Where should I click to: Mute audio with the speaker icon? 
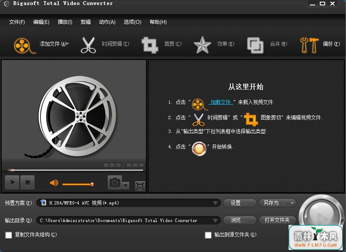54,183
